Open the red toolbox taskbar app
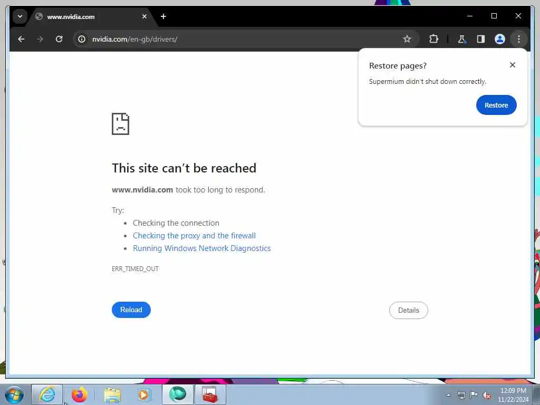The image size is (540, 405). pos(210,394)
